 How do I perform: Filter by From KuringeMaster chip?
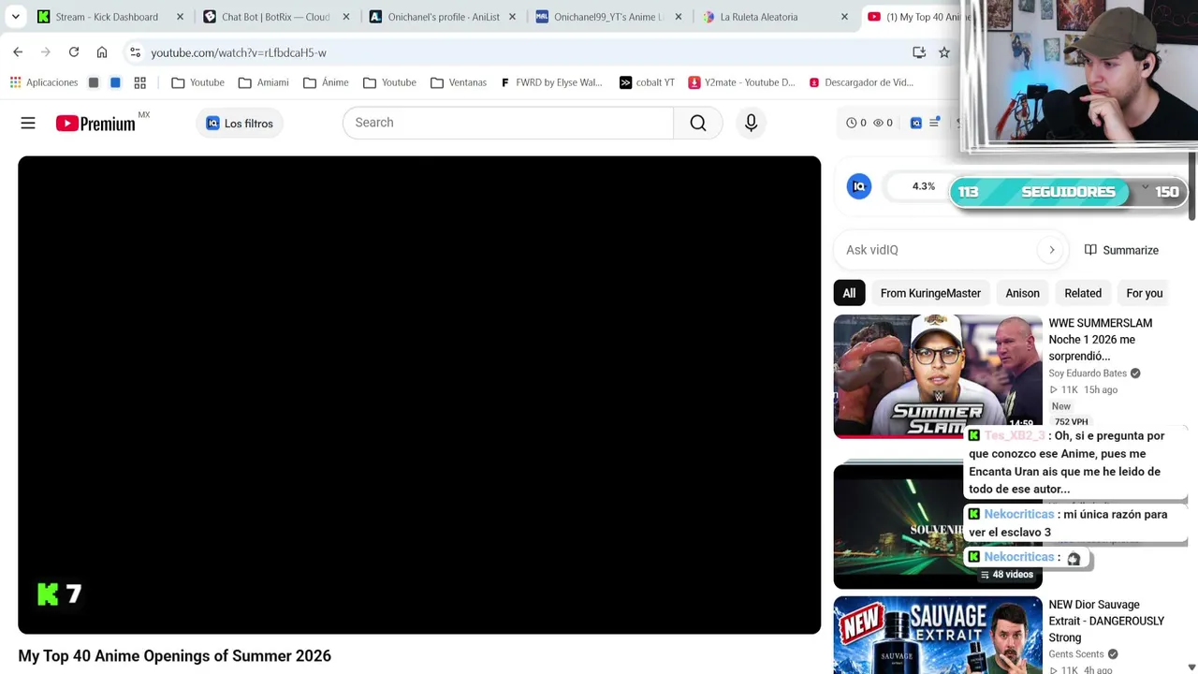tap(930, 293)
